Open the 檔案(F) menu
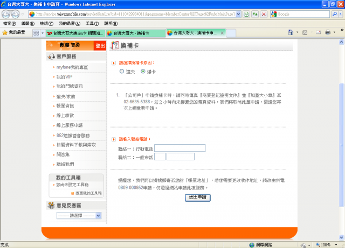Viewport: 345px width, 248px height. (x=10, y=24)
